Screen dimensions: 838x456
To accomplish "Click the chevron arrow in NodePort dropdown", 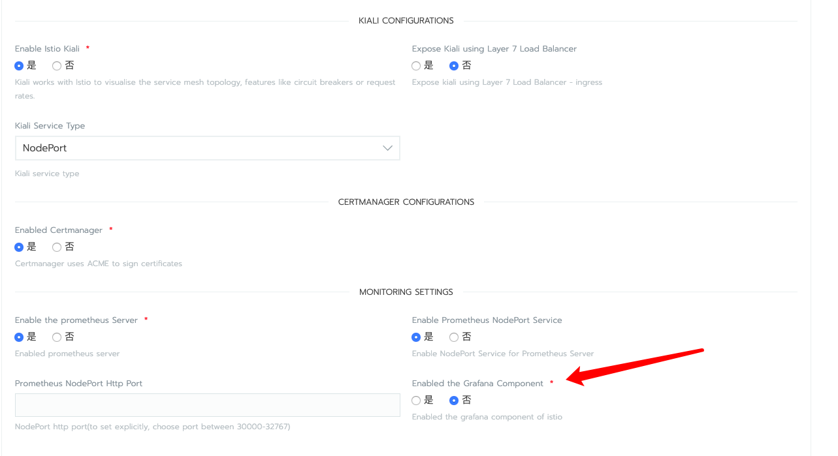I will [x=387, y=148].
